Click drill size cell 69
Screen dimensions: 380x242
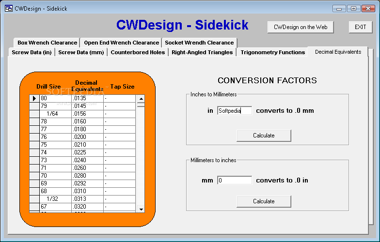pyautogui.click(x=55, y=183)
